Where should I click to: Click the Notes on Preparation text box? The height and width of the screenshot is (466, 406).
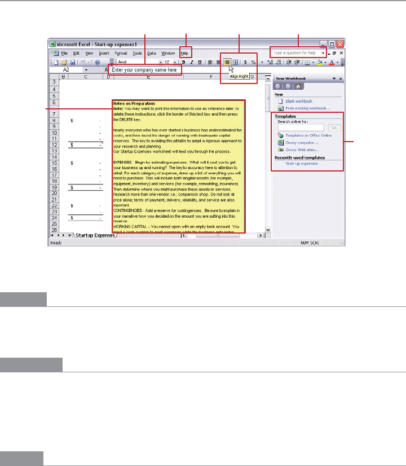(x=179, y=166)
